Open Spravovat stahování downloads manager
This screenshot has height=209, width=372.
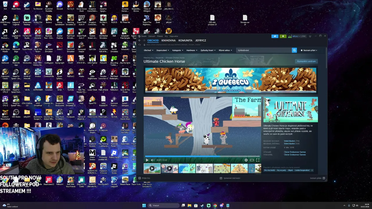coord(230,178)
